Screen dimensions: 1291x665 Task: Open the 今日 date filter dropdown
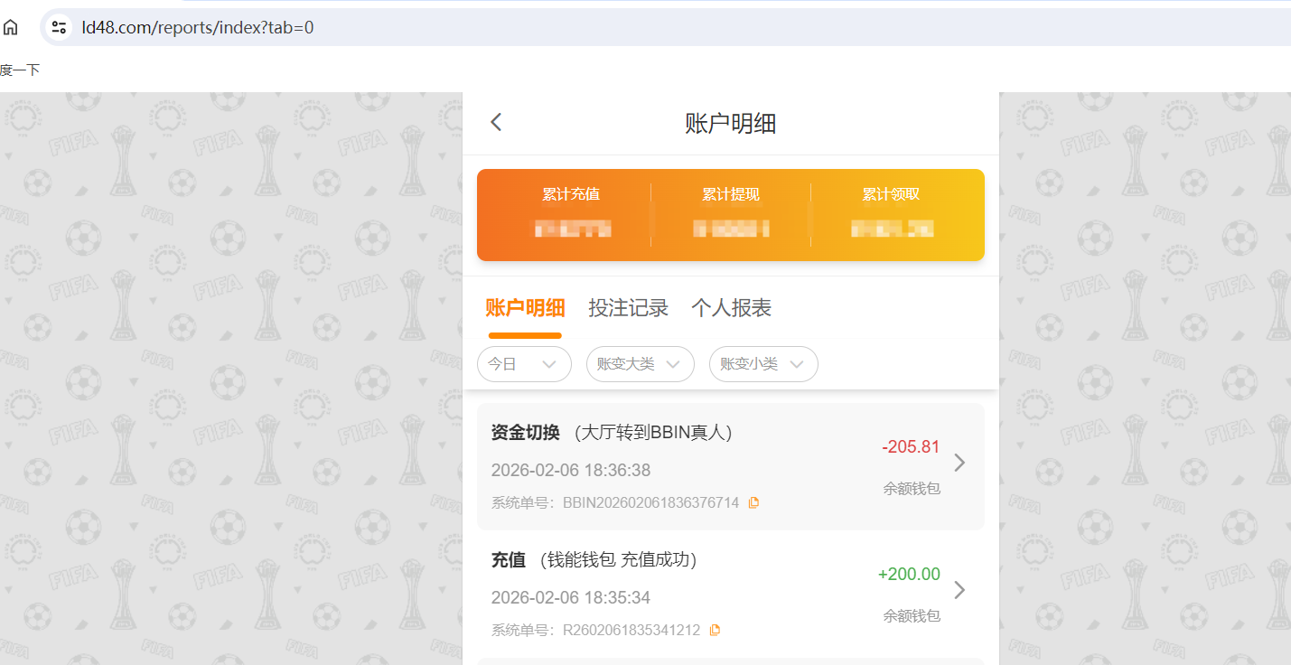pyautogui.click(x=524, y=363)
